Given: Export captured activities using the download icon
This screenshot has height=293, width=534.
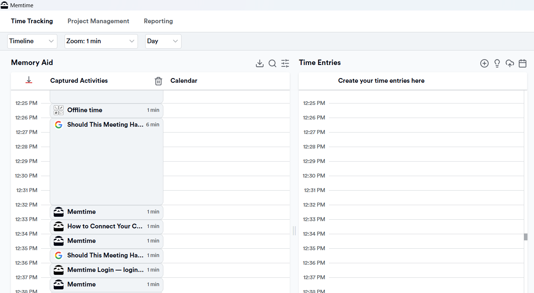Looking at the screenshot, I should coord(260,63).
